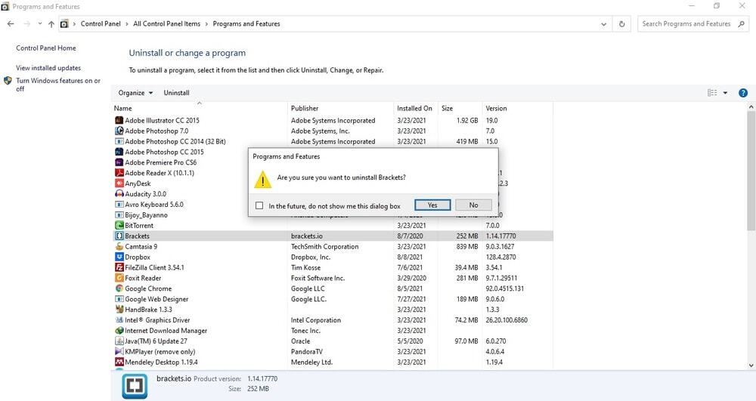The height and width of the screenshot is (401, 756).
Task: Sort by the Version column header
Action: pos(517,108)
